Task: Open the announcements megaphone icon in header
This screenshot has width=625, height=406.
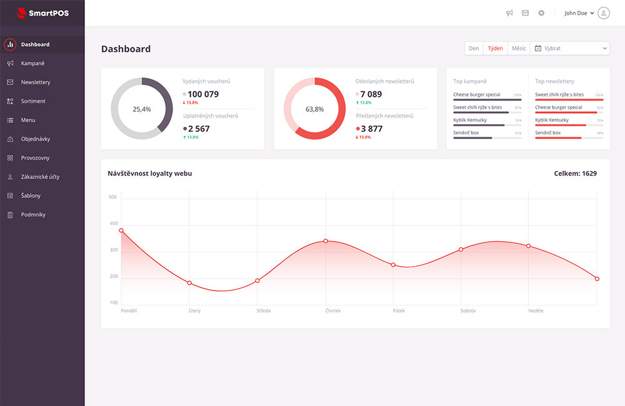Action: pos(509,13)
